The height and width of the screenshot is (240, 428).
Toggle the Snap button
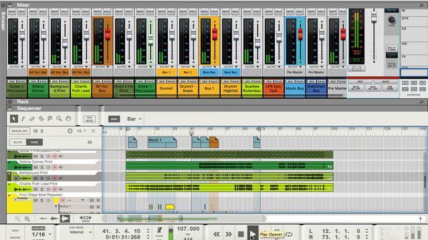pos(114,119)
